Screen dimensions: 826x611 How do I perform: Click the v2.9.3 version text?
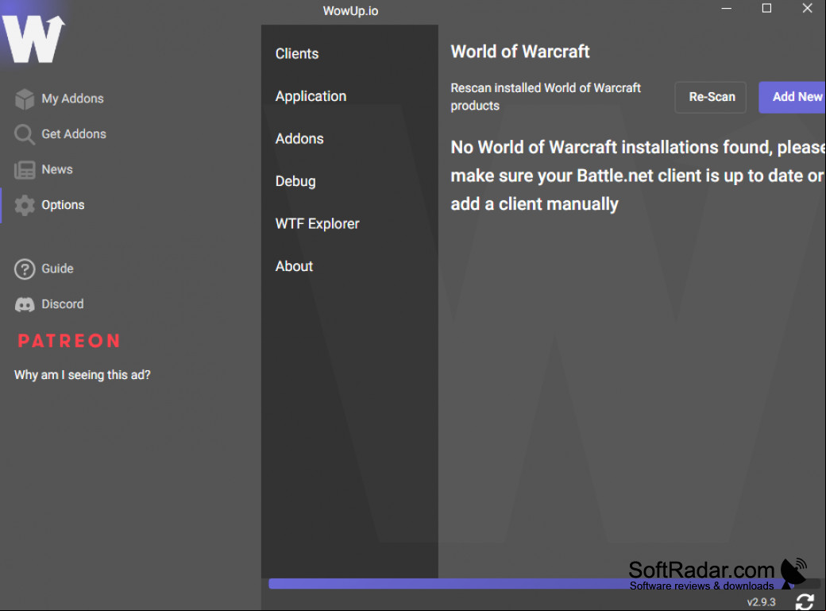(x=761, y=602)
